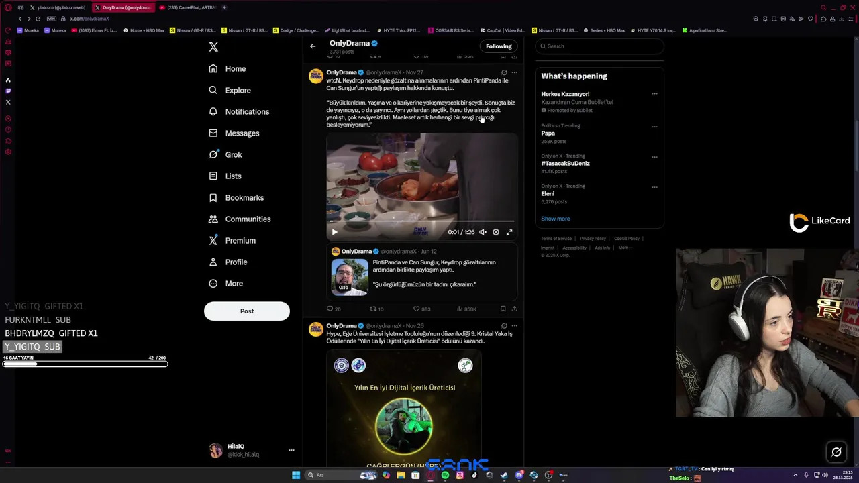Screen dimensions: 859x483
Task: Open Windows Start menu
Action: pos(296,475)
